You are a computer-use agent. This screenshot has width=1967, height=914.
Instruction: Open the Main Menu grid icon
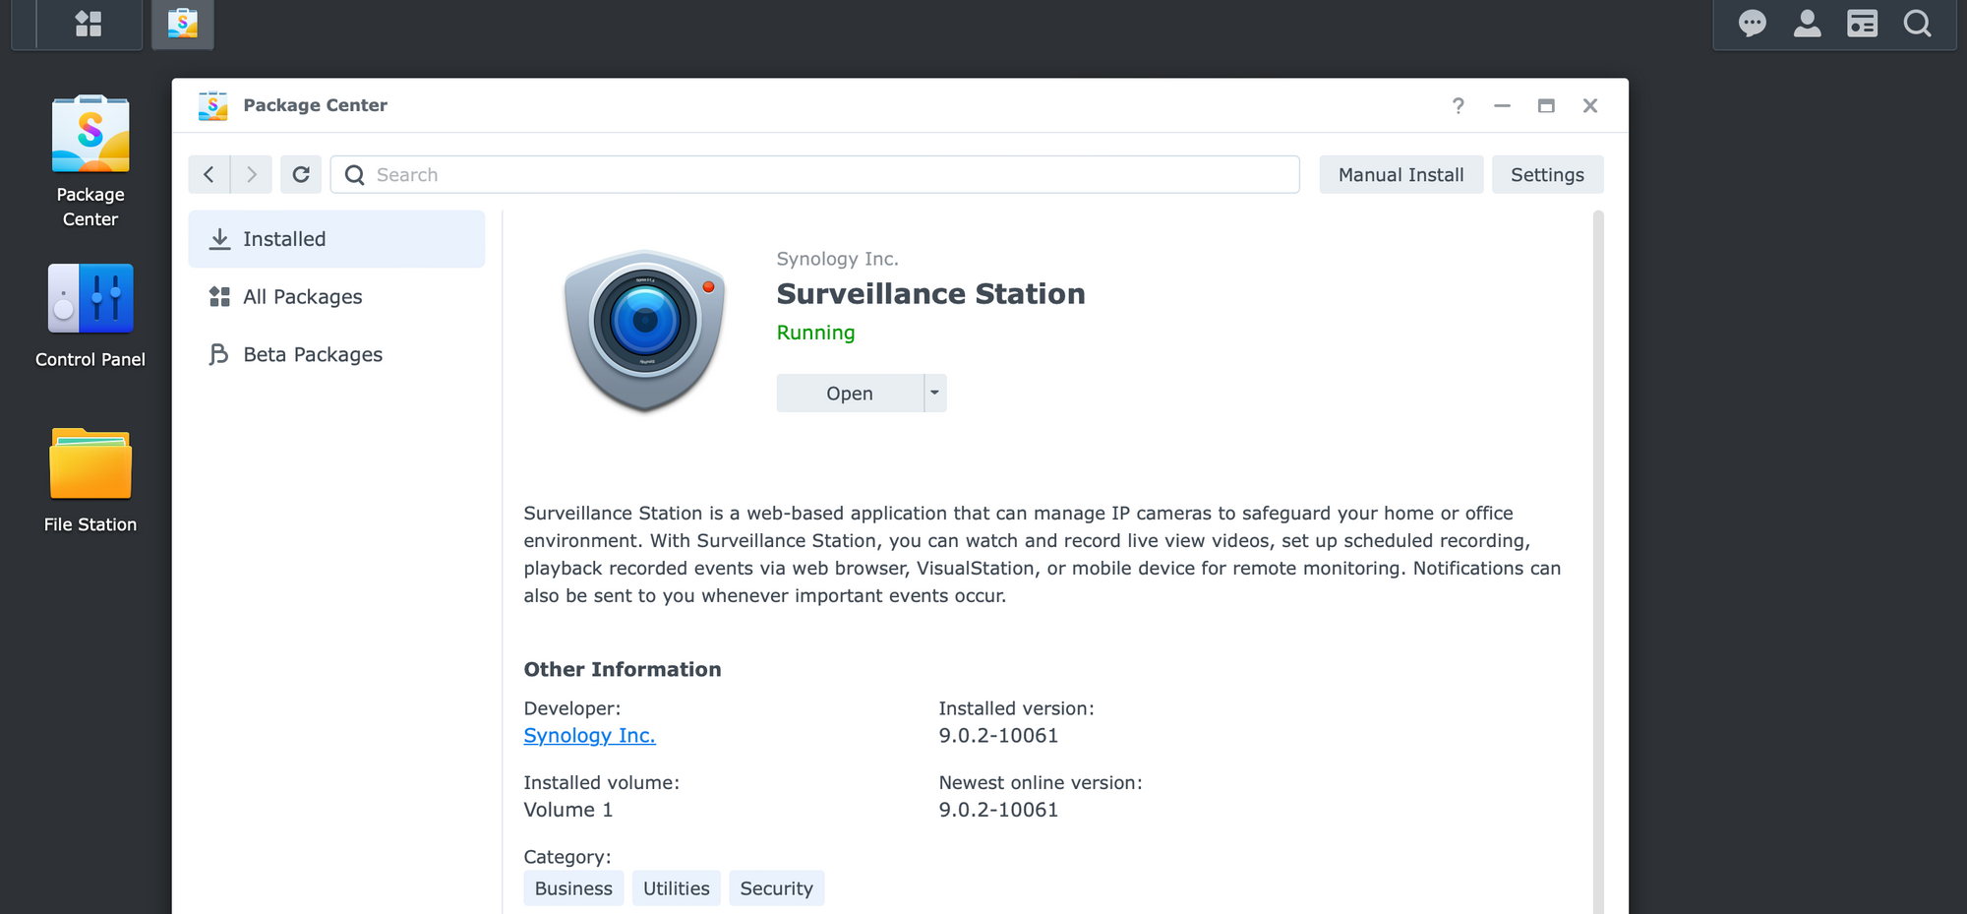pyautogui.click(x=89, y=24)
